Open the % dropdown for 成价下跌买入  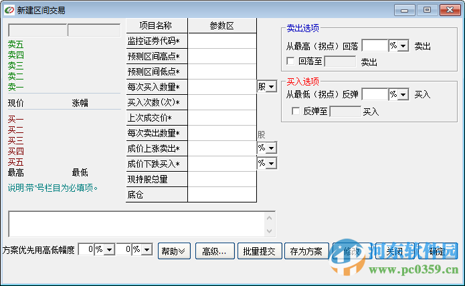(x=272, y=163)
